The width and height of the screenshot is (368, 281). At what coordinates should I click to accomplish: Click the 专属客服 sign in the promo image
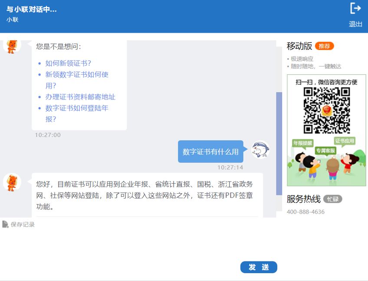point(325,150)
